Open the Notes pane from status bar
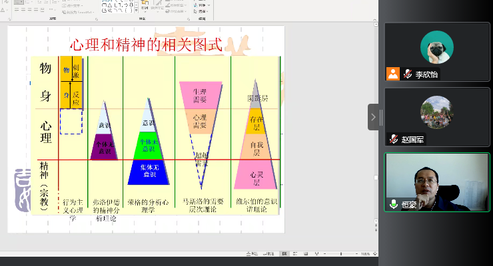This screenshot has height=266, width=493. point(251,253)
